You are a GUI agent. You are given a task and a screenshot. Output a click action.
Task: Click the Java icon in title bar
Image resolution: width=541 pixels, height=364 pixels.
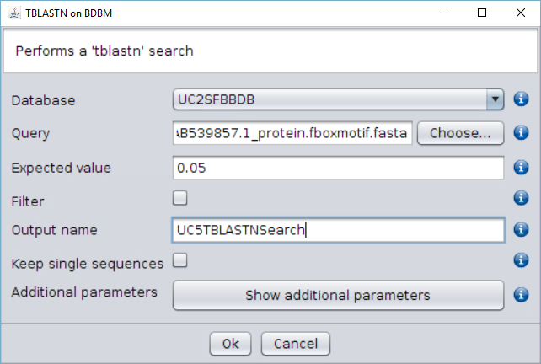[x=13, y=13]
